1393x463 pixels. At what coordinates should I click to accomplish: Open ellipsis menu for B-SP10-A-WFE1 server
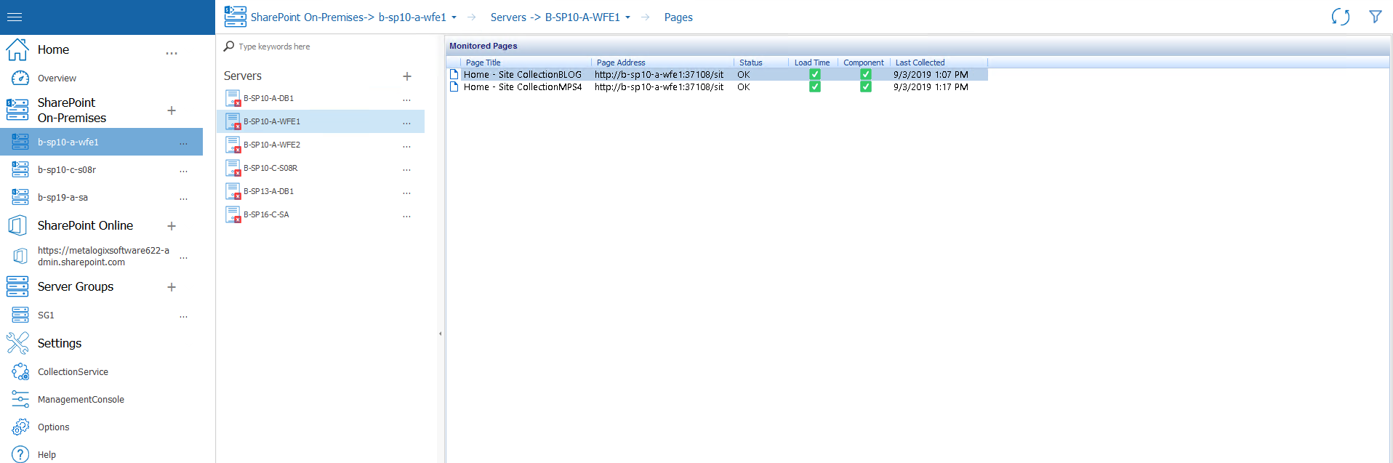pos(406,124)
